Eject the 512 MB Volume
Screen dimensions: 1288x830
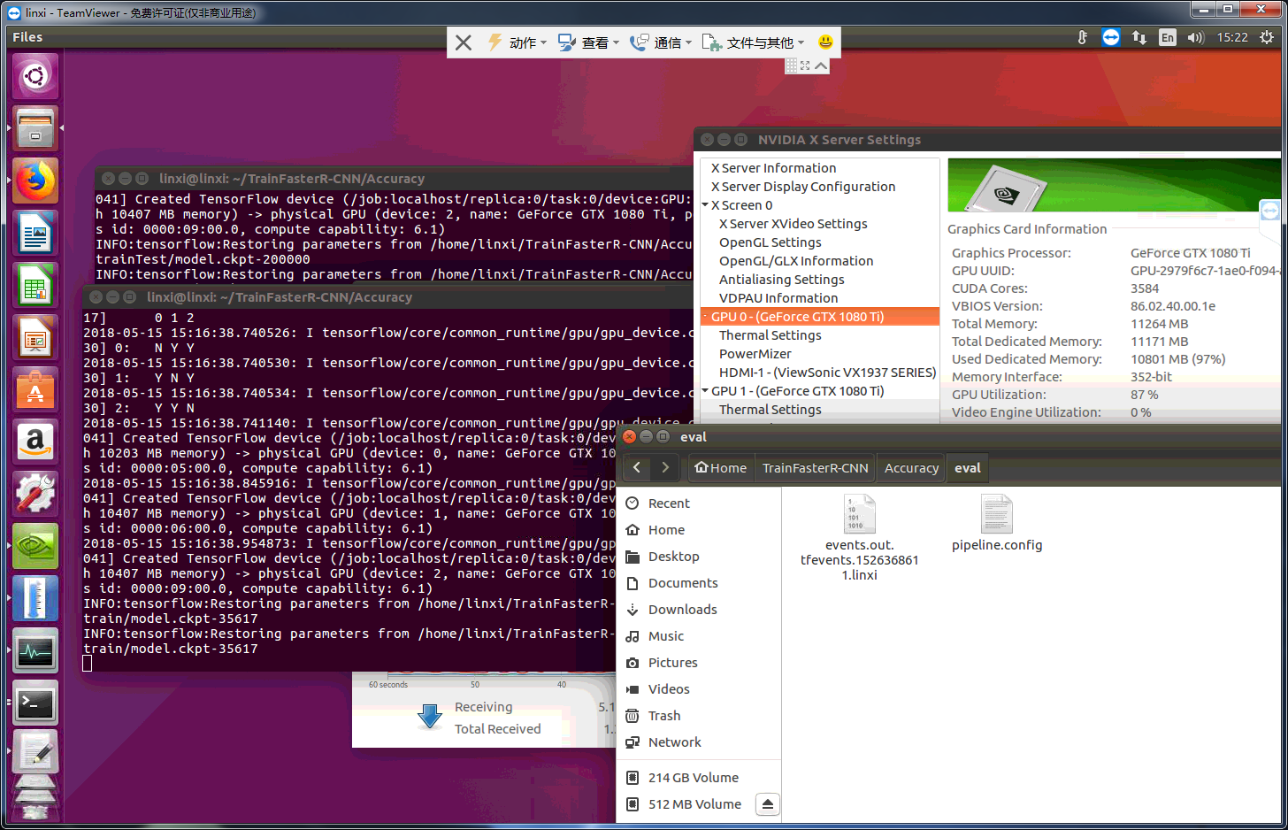point(768,804)
